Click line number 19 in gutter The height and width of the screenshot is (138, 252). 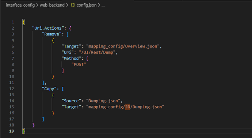(12, 131)
